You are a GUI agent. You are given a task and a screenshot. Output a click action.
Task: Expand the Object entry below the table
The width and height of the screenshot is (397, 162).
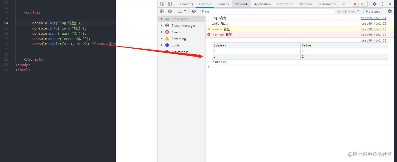pyautogui.click(x=213, y=61)
